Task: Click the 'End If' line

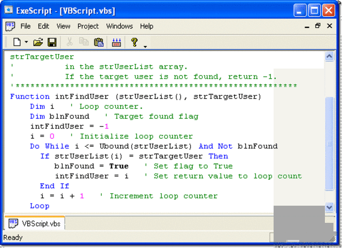Action: [x=55, y=186]
